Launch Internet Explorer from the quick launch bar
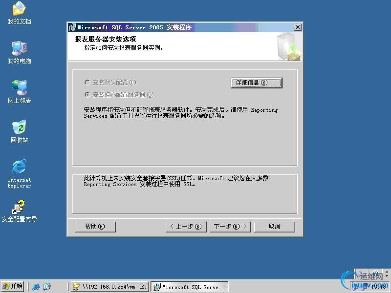Viewport: 391px width, 293px height. (x=36, y=287)
